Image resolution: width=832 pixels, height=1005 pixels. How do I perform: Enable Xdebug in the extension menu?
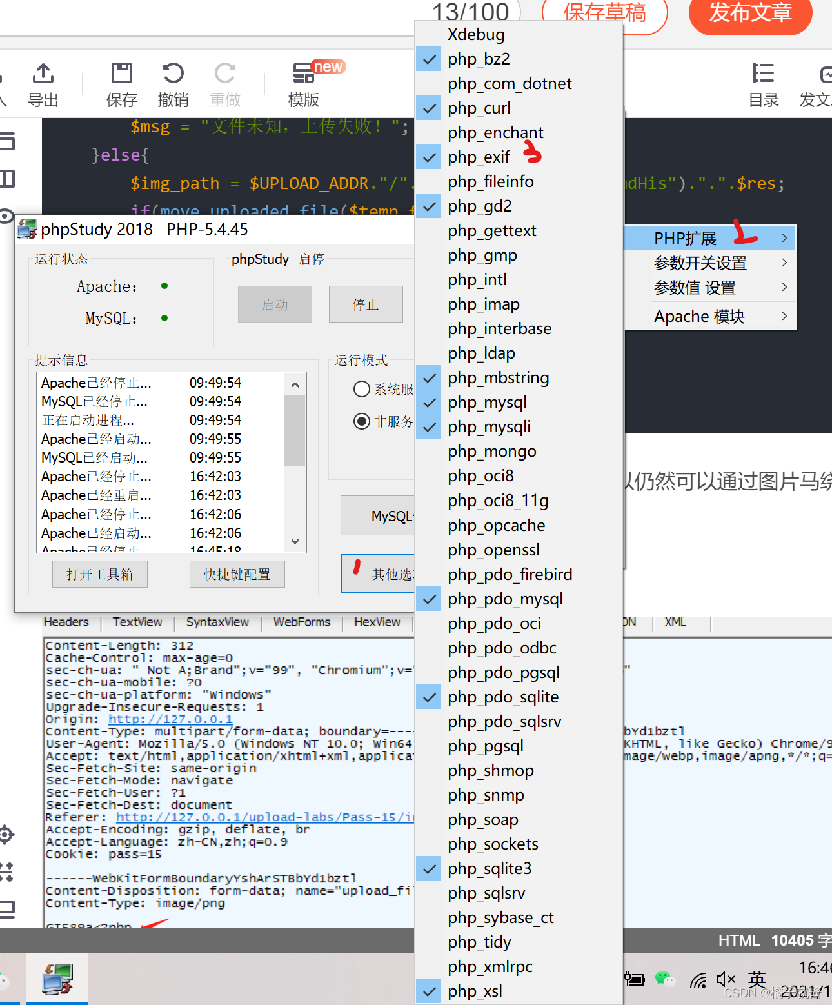(519, 35)
